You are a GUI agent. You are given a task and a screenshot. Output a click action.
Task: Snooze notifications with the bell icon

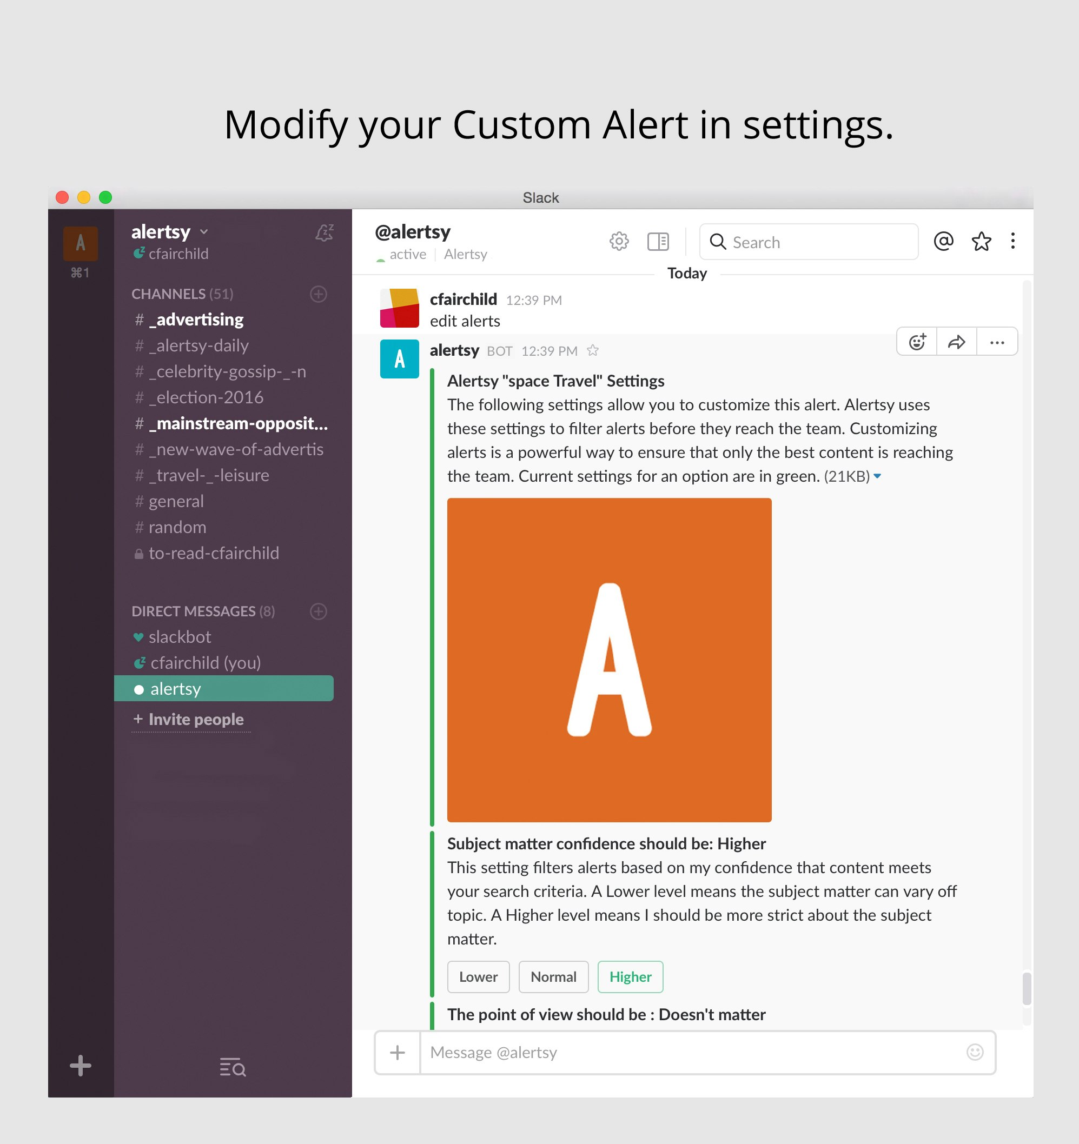pyautogui.click(x=325, y=232)
